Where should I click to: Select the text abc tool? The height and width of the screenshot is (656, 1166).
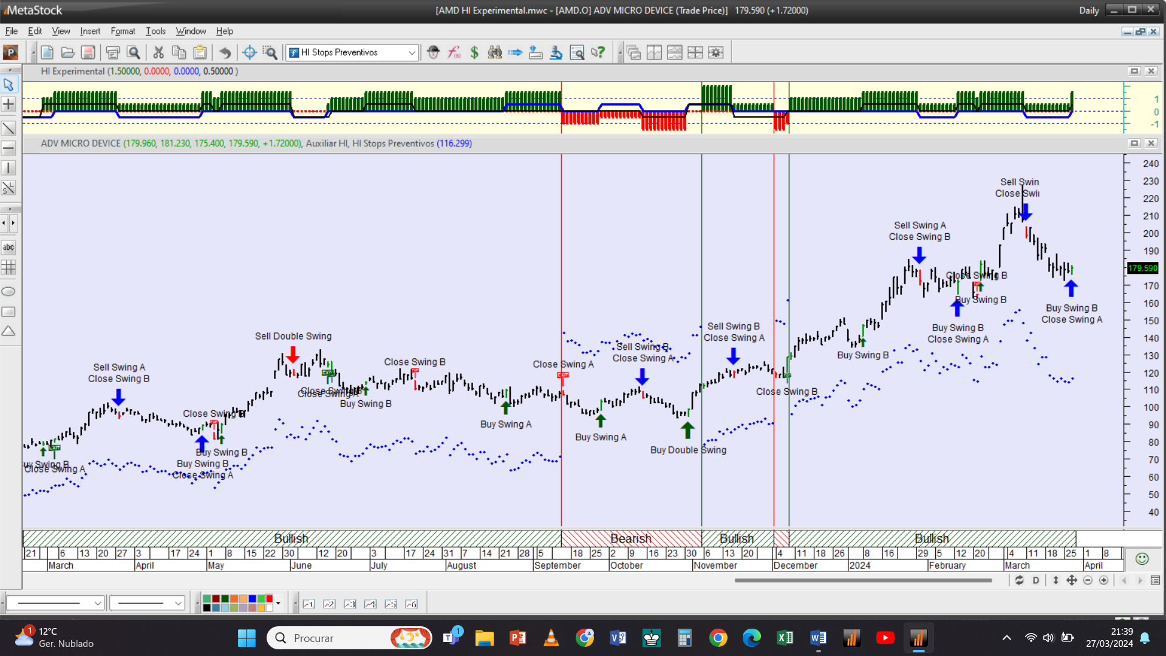click(9, 247)
